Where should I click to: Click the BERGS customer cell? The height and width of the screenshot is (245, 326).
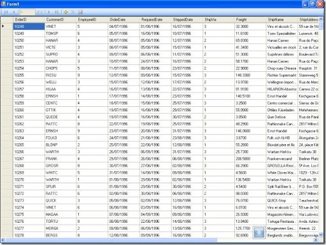click(x=60, y=235)
